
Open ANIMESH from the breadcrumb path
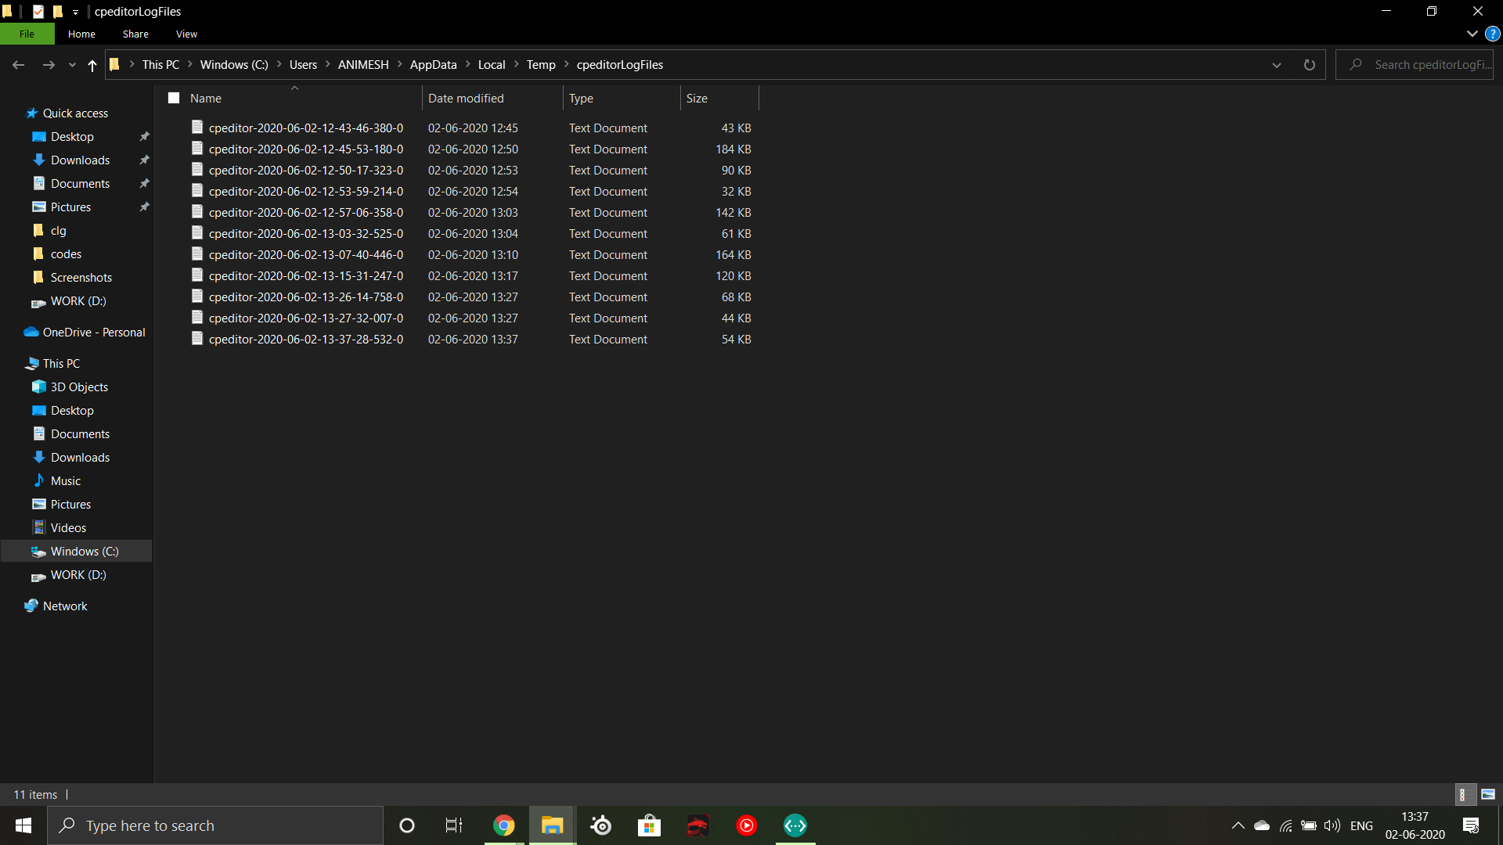pos(362,64)
